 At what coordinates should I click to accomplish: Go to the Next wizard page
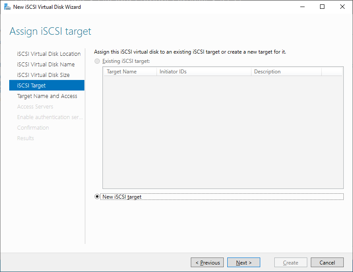point(244,262)
